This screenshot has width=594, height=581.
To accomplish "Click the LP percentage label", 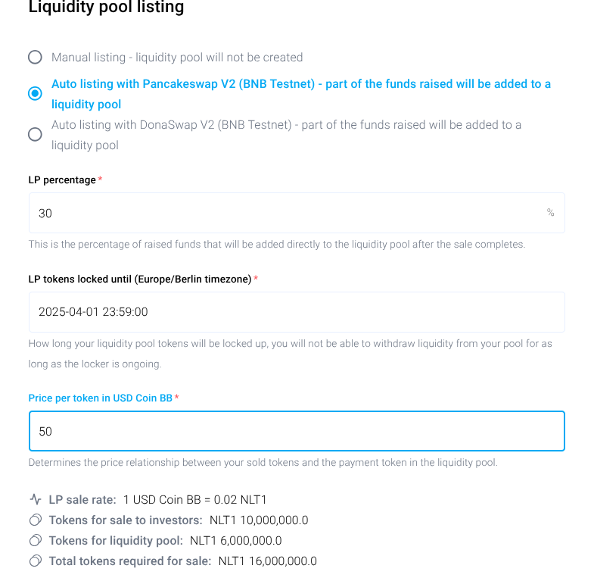I will click(x=62, y=180).
